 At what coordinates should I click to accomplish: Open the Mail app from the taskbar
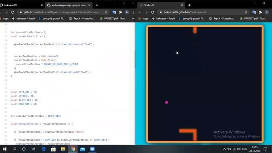coord(82,149)
